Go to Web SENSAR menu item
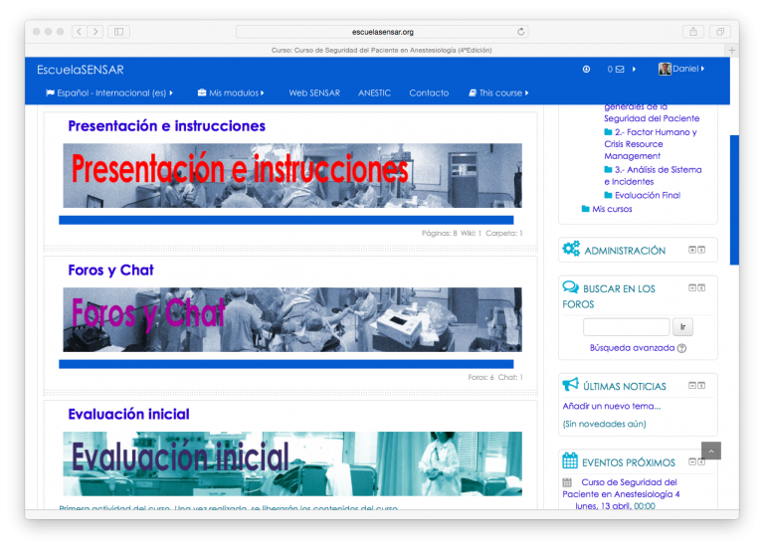Image resolution: width=764 pixels, height=549 pixels. pos(314,93)
